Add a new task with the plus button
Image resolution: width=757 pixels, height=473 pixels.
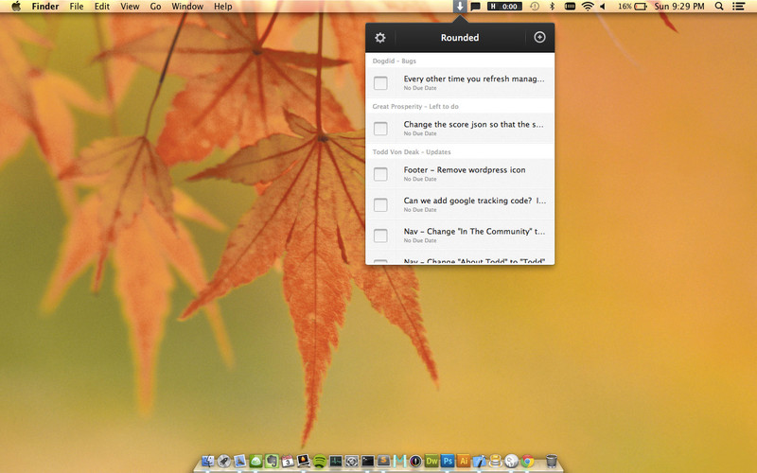[x=539, y=37]
